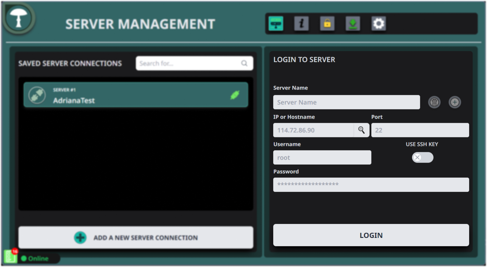The image size is (487, 267).
Task: Click the lookup magnifier next to IP field
Action: (361, 130)
